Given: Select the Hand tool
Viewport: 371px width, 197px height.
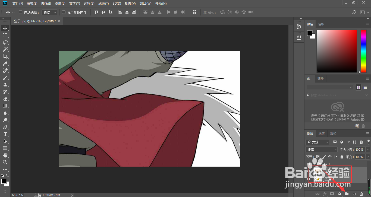Looking at the screenshot, I should 5,155.
